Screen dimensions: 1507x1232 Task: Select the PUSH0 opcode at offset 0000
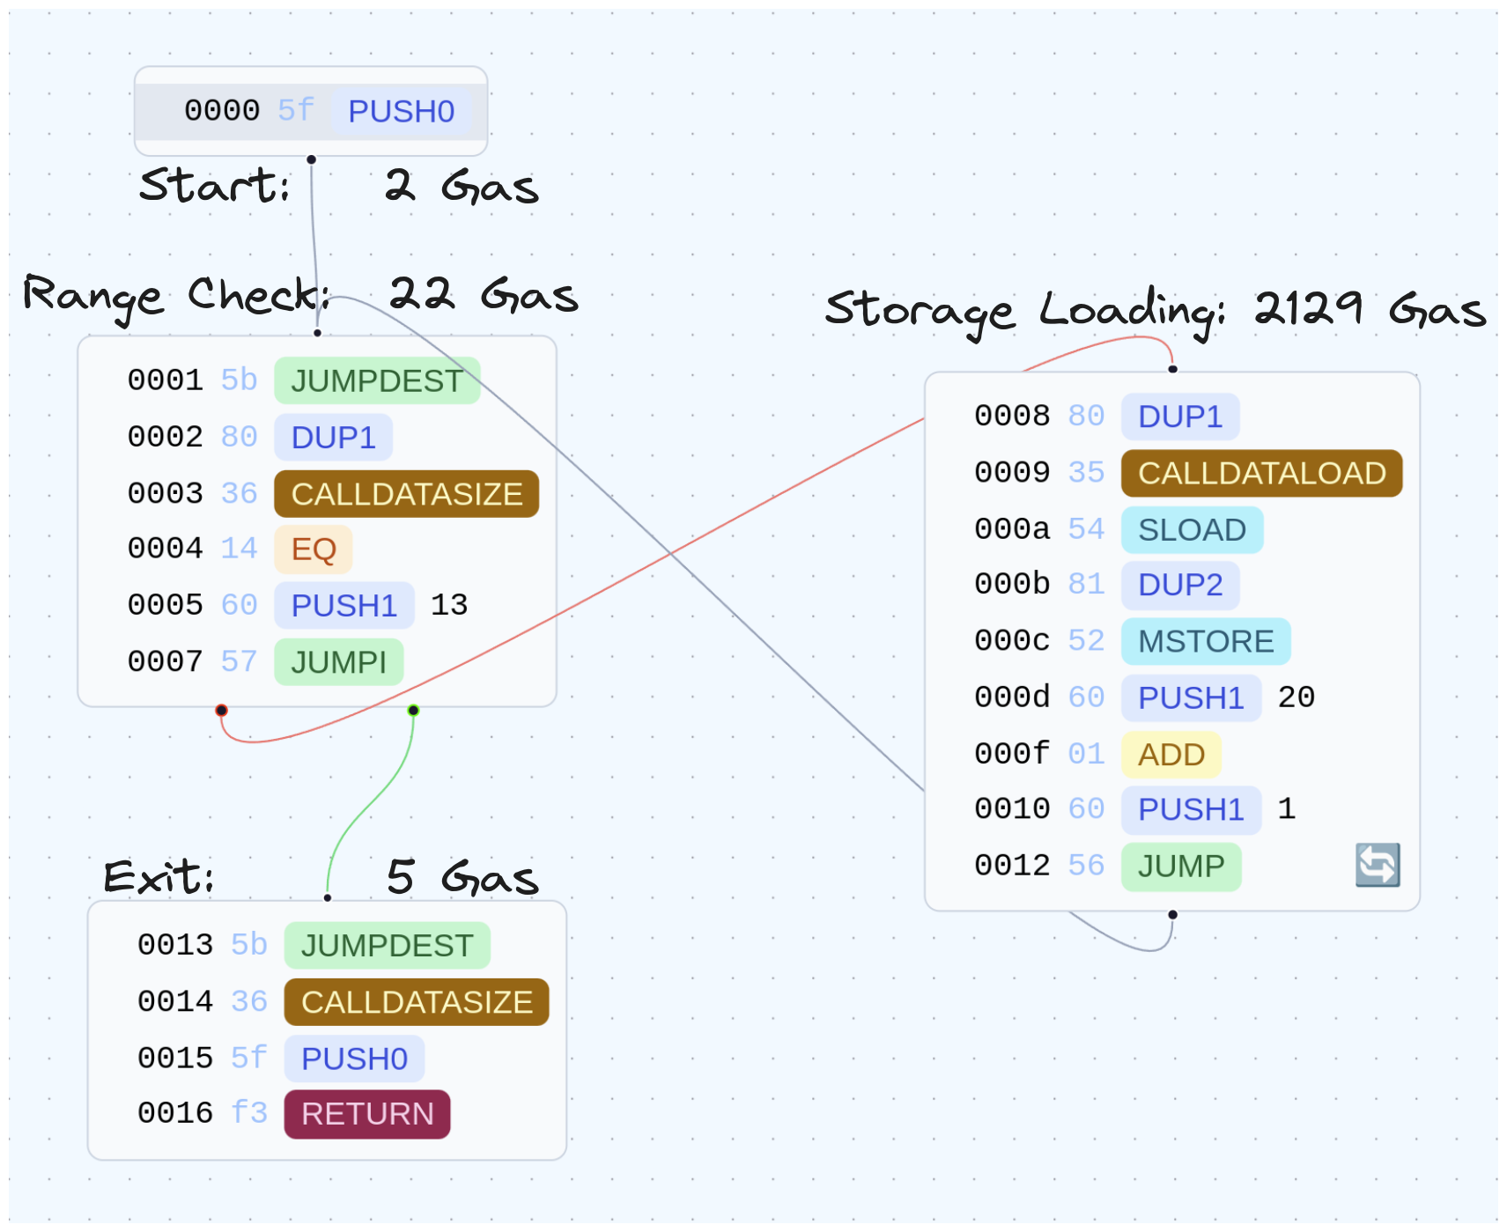pos(401,112)
